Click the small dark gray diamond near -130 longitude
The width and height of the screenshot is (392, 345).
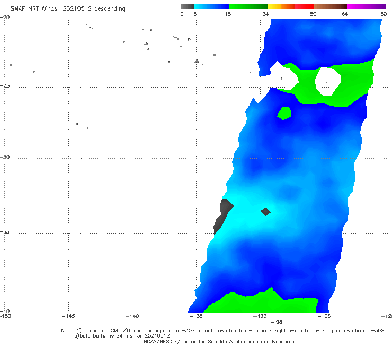265,211
